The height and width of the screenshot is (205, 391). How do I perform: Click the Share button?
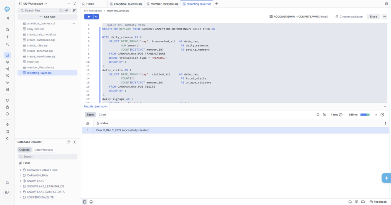click(373, 17)
